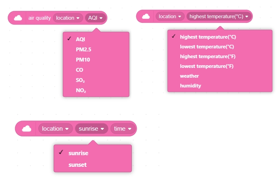Image resolution: width=279 pixels, height=177 pixels.
Task: Click the cloud icon on sunrise block
Action: 27,129
